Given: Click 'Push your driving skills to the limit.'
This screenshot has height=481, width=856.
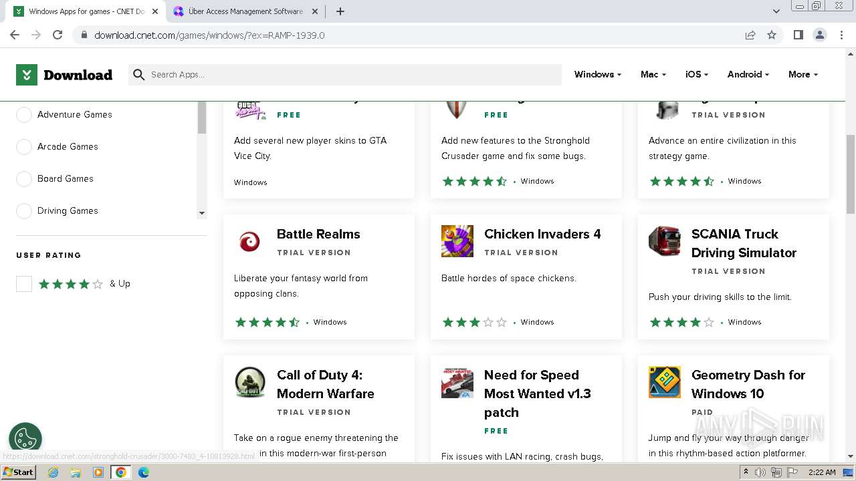Looking at the screenshot, I should coord(720,297).
